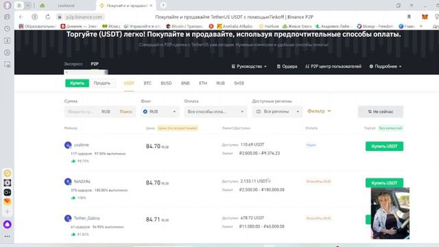Open the RUB fiat dropdown

(160, 111)
